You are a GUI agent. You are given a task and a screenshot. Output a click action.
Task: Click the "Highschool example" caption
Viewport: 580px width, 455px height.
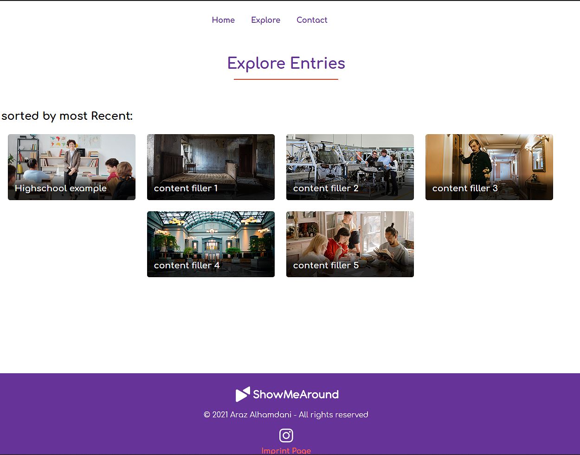pyautogui.click(x=61, y=188)
